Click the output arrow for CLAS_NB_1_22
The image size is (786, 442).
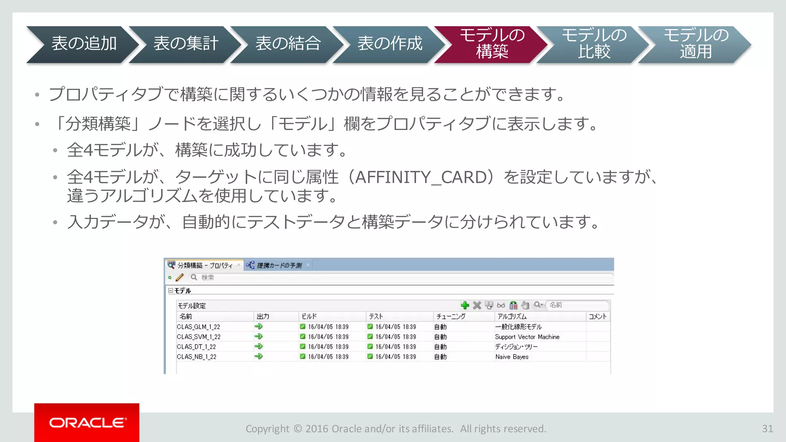(259, 356)
